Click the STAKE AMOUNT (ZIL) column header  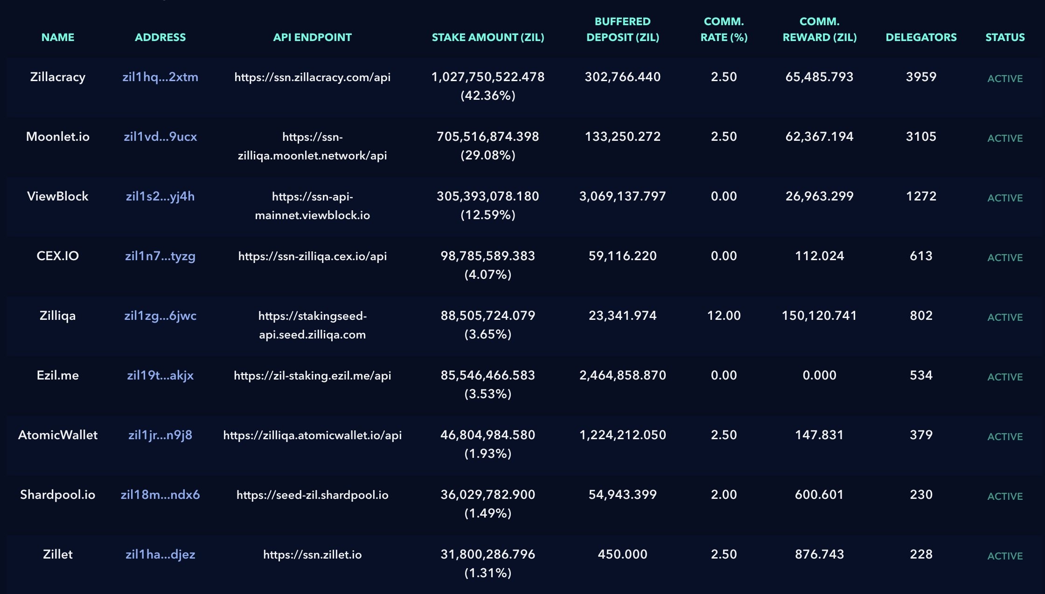(488, 37)
